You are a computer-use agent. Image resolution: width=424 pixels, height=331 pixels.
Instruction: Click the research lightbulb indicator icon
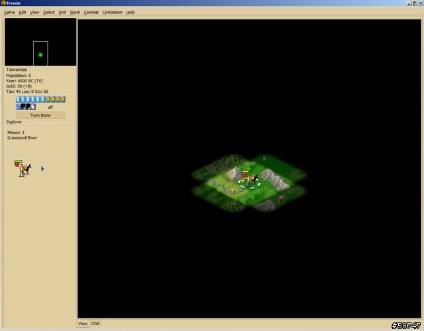19,107
